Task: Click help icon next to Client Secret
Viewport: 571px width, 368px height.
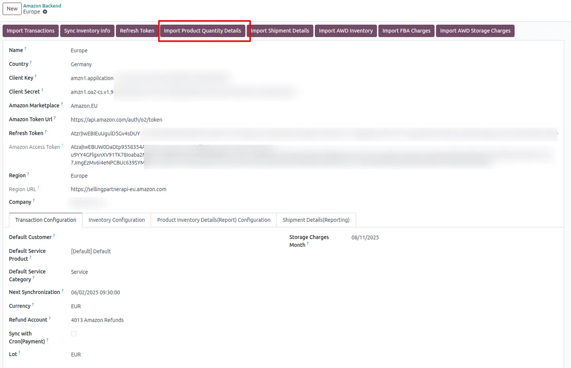Action: pyautogui.click(x=42, y=90)
